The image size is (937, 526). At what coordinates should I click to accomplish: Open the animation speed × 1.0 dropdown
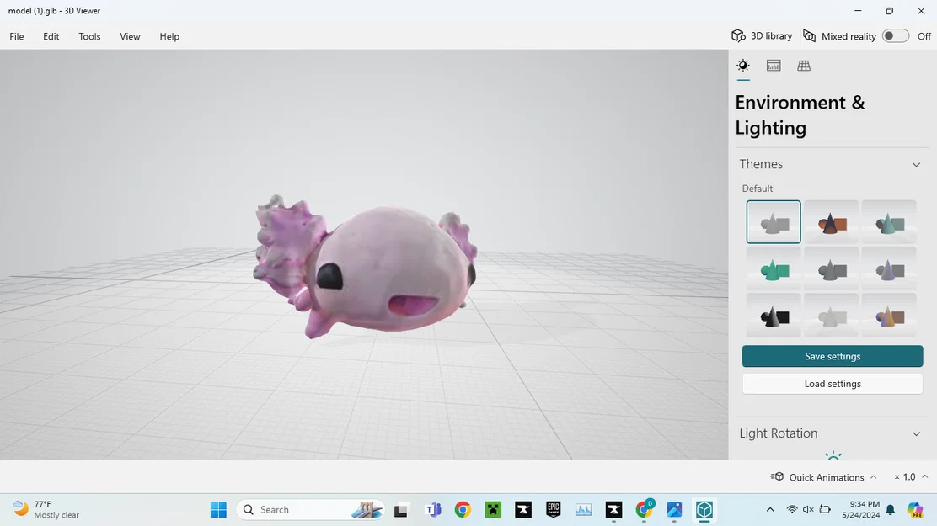pyautogui.click(x=911, y=477)
